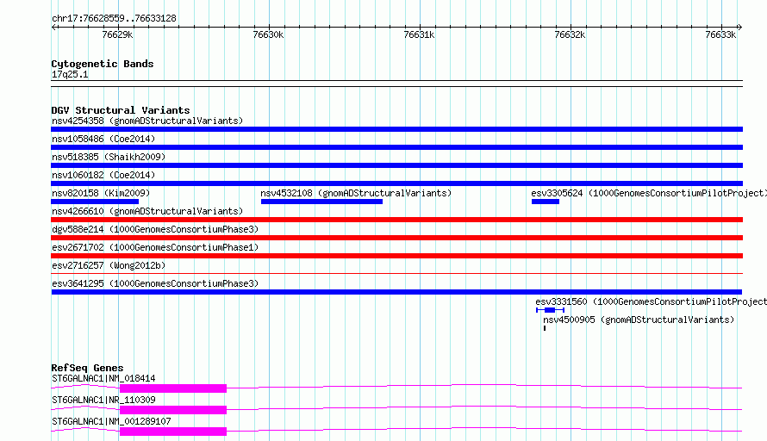The width and height of the screenshot is (767, 441).
Task: Open variant label nsv4500905 (gnomADStructuralVariants)
Action: tap(639, 320)
